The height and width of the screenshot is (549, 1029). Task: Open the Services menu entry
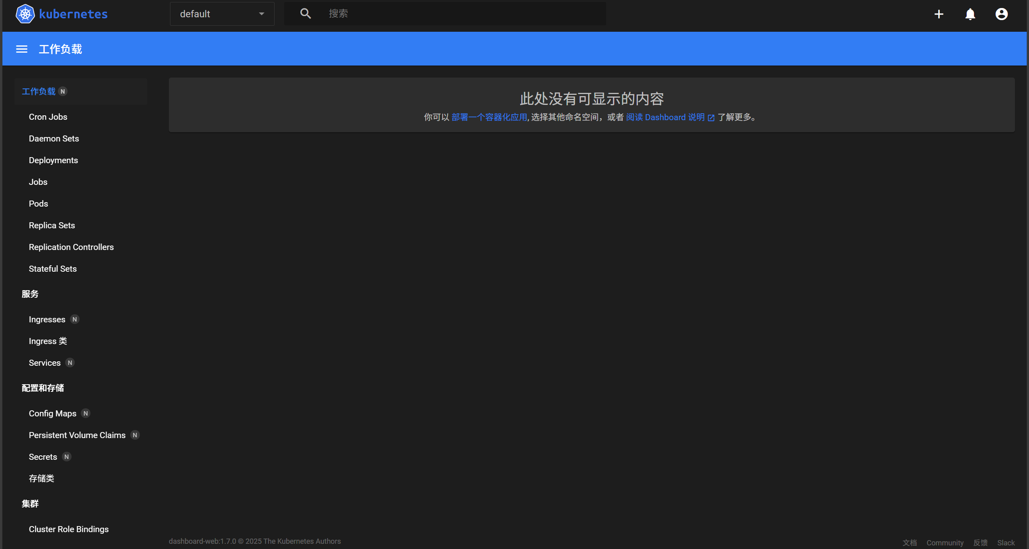click(x=45, y=363)
